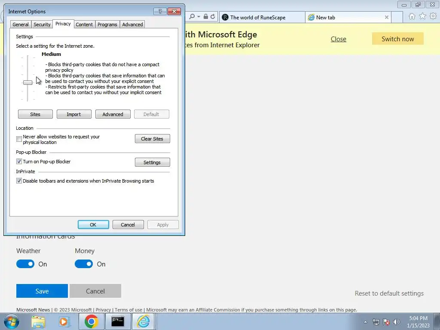Toggle the Weather information card switch
Screen dimensions: 440x330
[25, 264]
